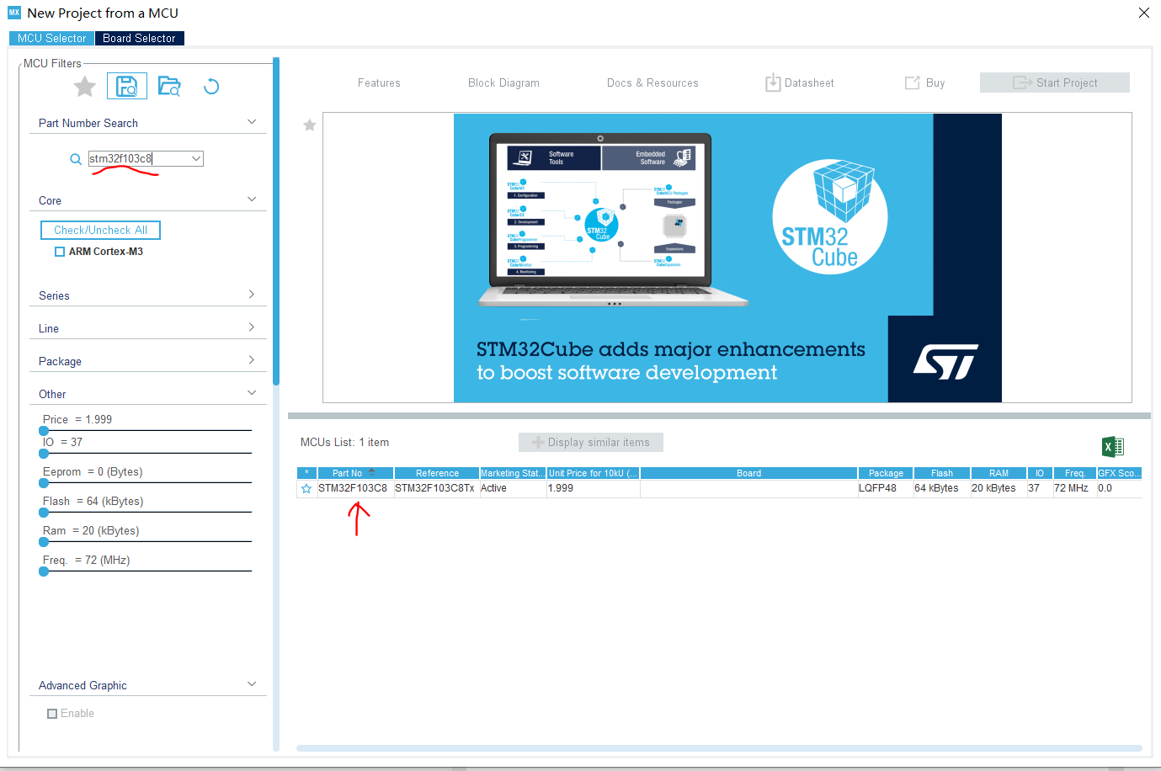The width and height of the screenshot is (1161, 771).
Task: Sort by Board column header
Action: [x=748, y=473]
